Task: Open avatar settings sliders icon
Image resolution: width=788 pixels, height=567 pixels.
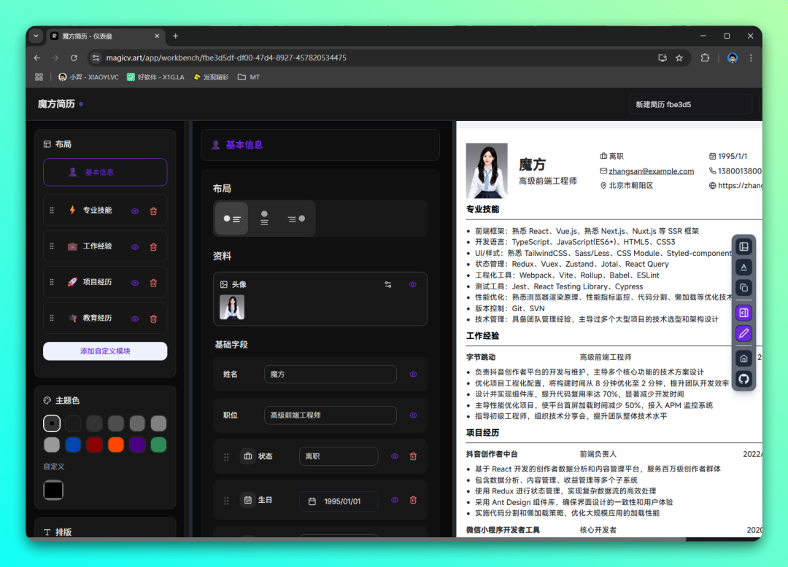Action: click(x=388, y=284)
